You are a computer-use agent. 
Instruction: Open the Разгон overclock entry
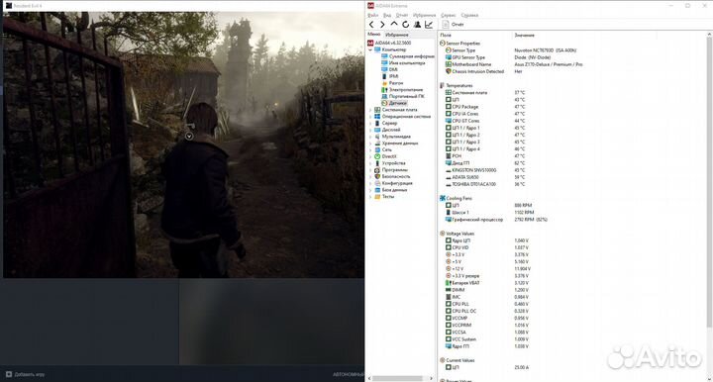pos(396,83)
